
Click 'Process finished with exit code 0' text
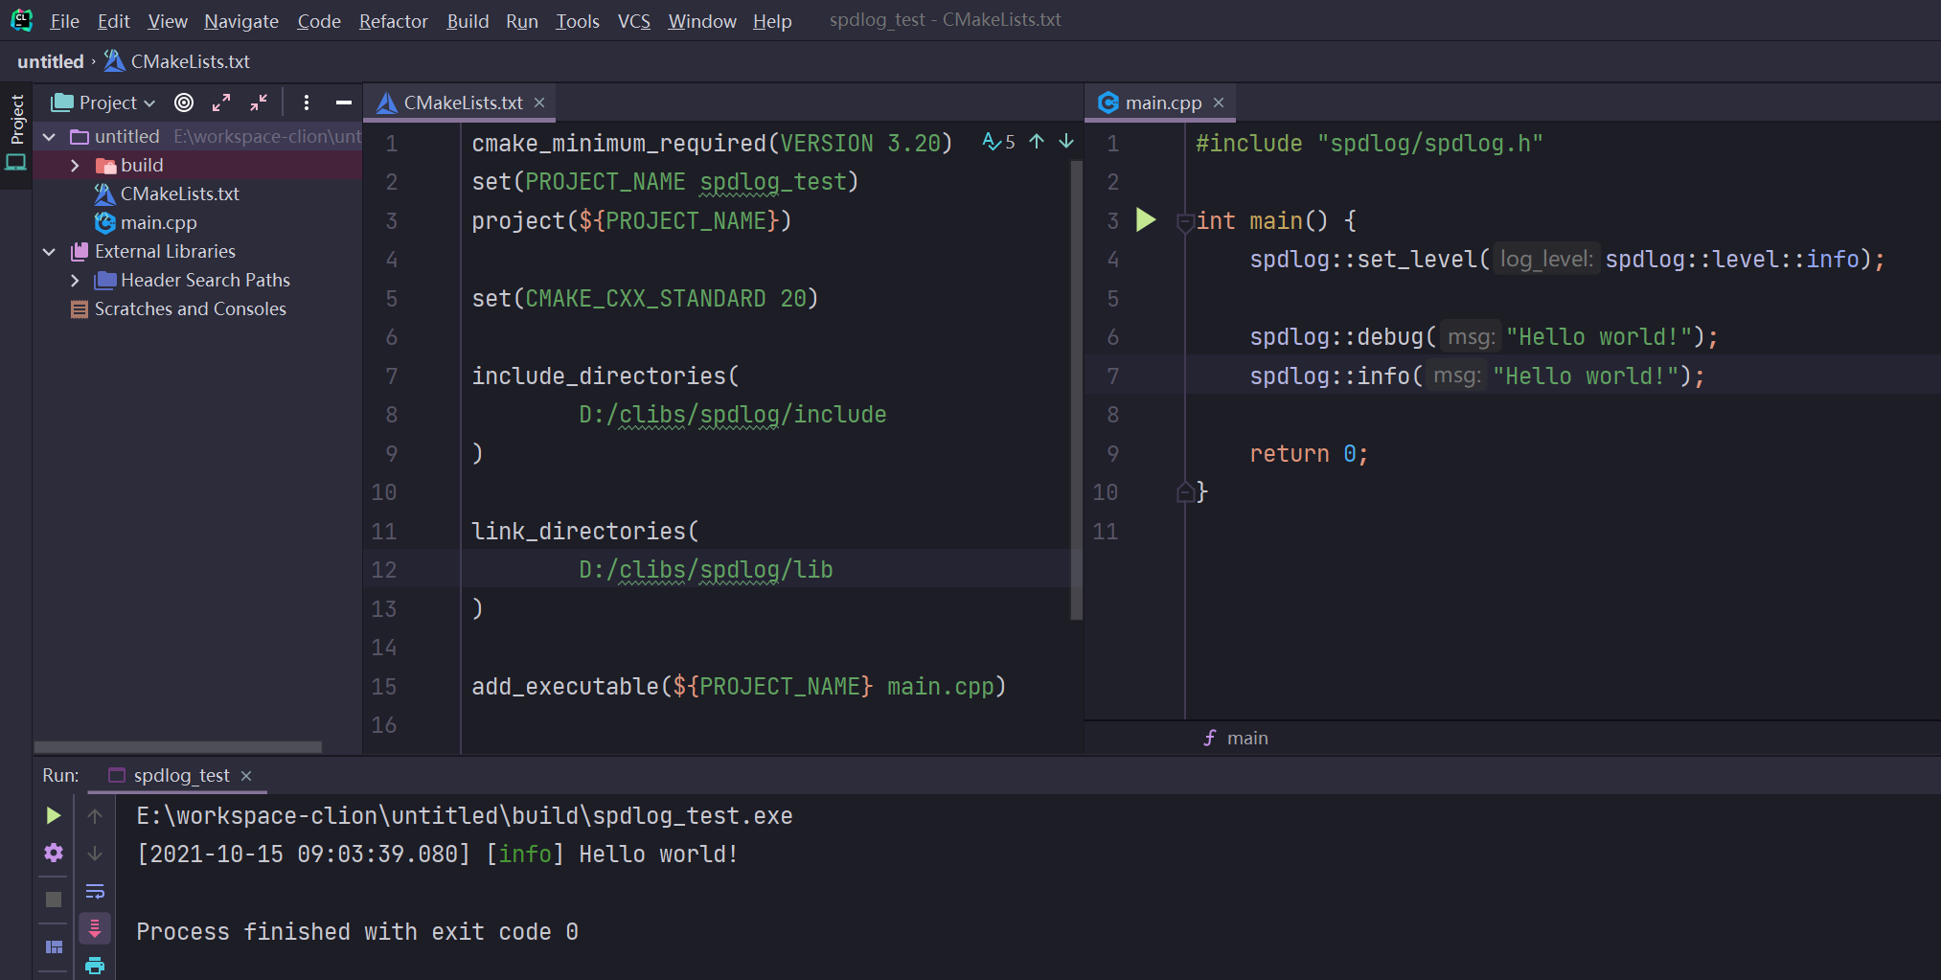[x=357, y=932]
